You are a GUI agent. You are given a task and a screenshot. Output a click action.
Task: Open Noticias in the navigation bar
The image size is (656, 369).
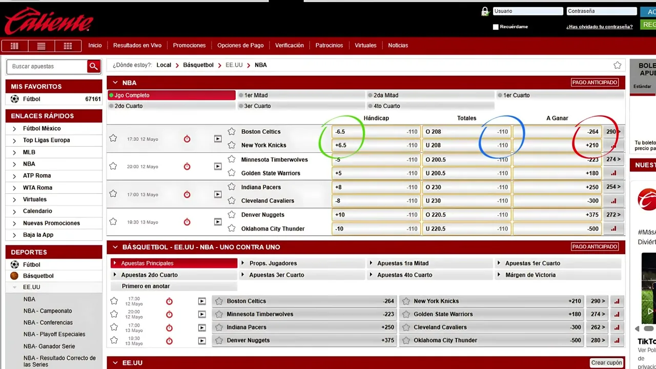click(398, 46)
